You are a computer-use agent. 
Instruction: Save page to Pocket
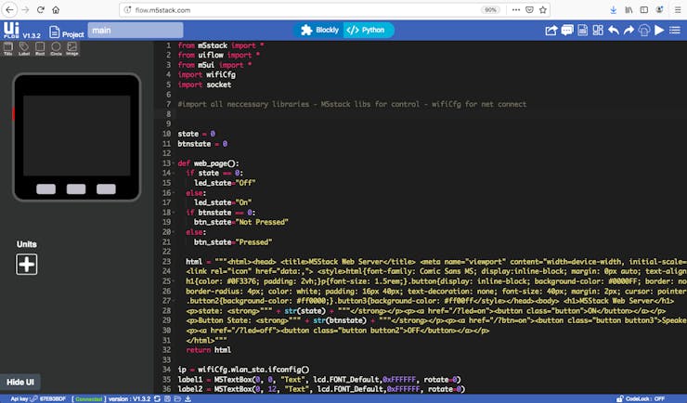(x=529, y=9)
